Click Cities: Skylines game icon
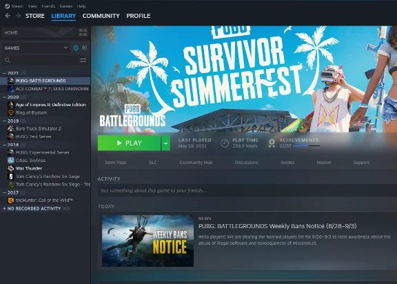 point(11,160)
